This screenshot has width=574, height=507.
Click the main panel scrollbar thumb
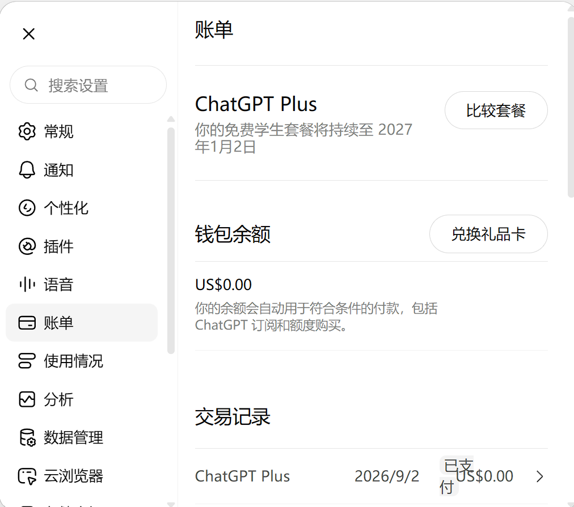coord(571,108)
